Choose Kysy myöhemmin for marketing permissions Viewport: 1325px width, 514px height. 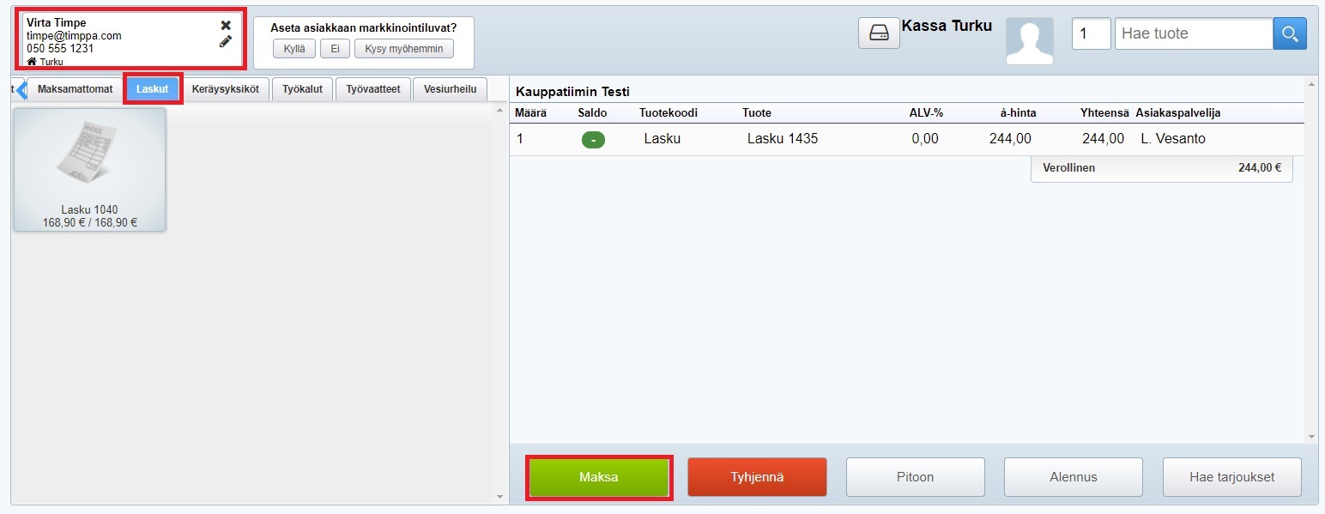click(403, 49)
